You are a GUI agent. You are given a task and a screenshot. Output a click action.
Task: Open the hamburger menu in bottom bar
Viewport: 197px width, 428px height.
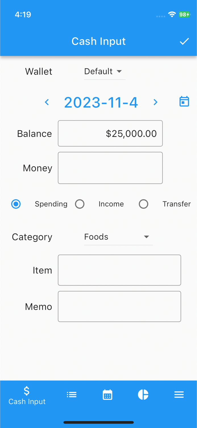click(179, 395)
